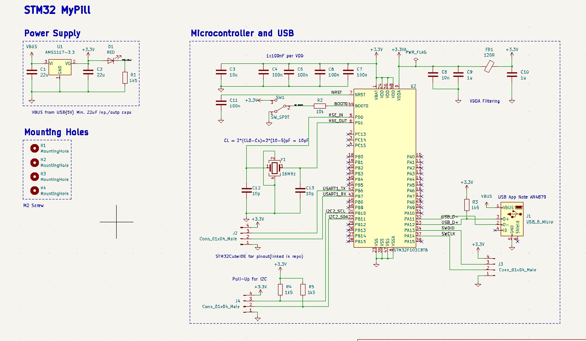Viewport: 586px width, 341px height.
Task: Select mounting hole H2 symbol
Action: 35,162
